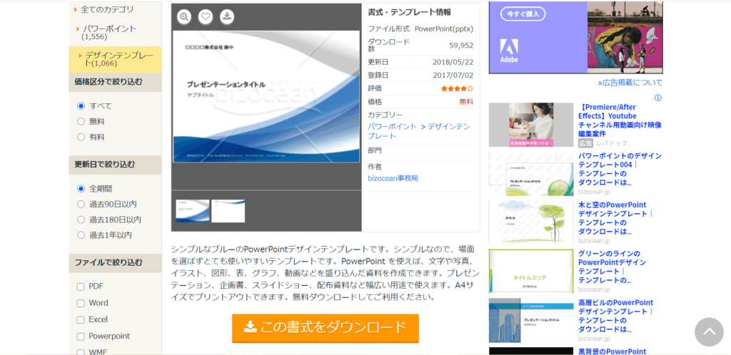Click the Premiere ad thumbnail of woman
This screenshot has width=731, height=355.
coord(531,125)
